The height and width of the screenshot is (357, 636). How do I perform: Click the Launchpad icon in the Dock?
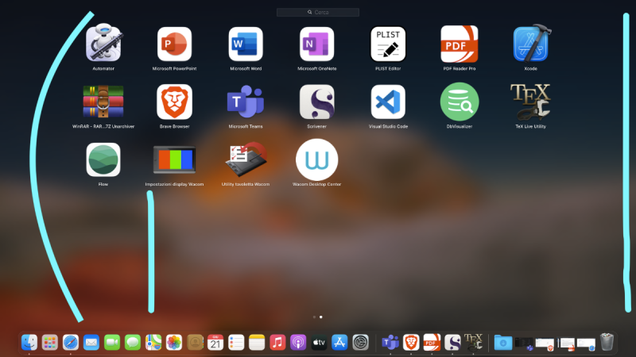click(50, 343)
